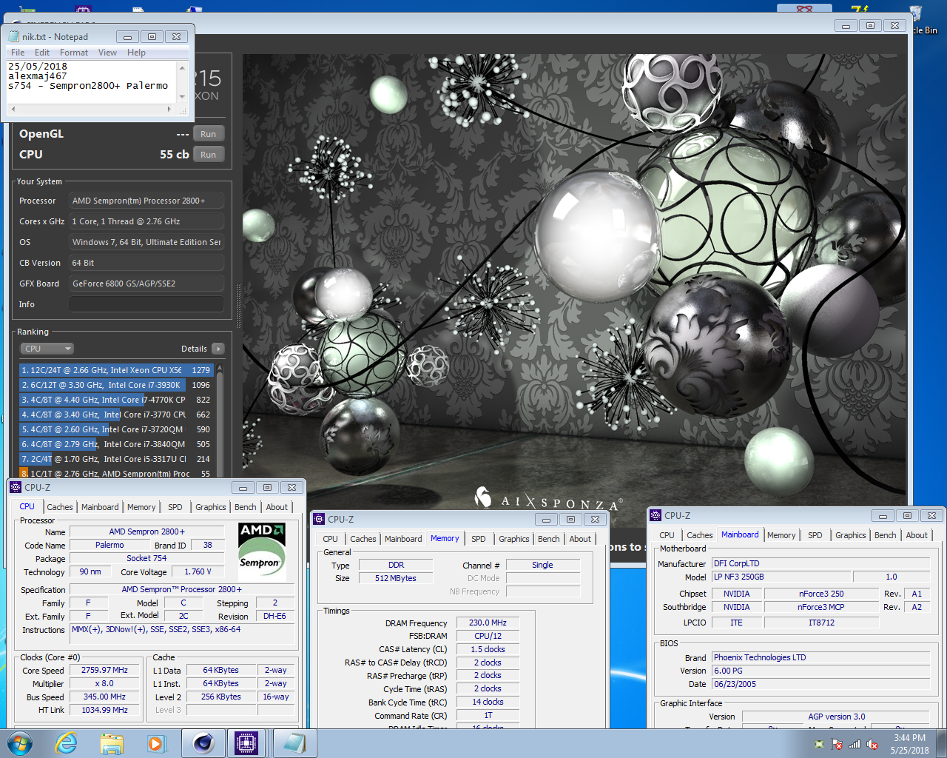Viewport: 947px width, 758px height.
Task: Open the system clock showing 3:44 PM
Action: pos(909,744)
